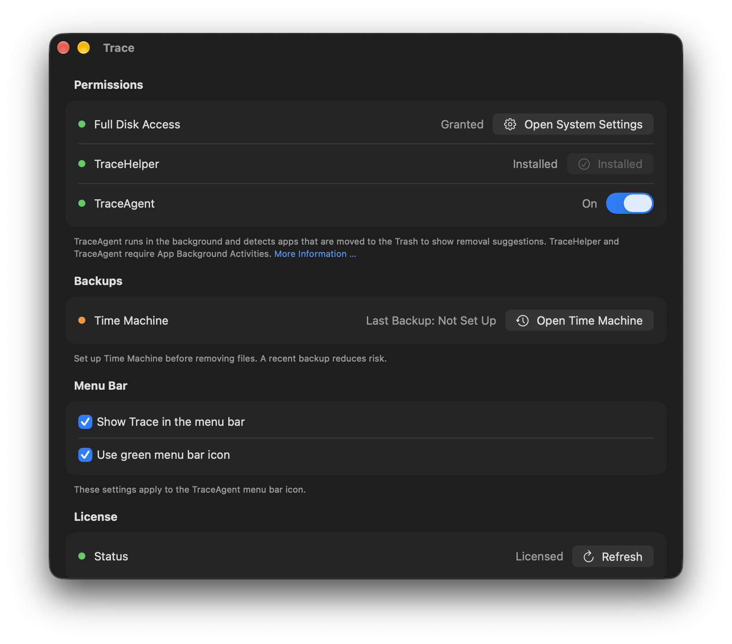Click 'Last Backup: Not Set Up' text
This screenshot has height=644, width=732.
[x=431, y=321]
